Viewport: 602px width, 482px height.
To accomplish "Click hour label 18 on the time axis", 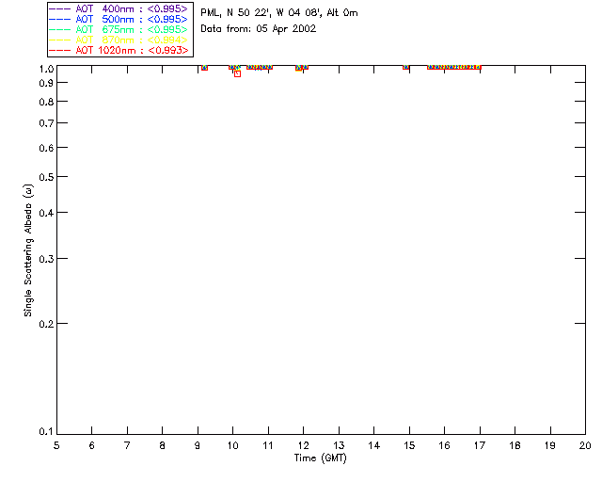I will pos(515,445).
